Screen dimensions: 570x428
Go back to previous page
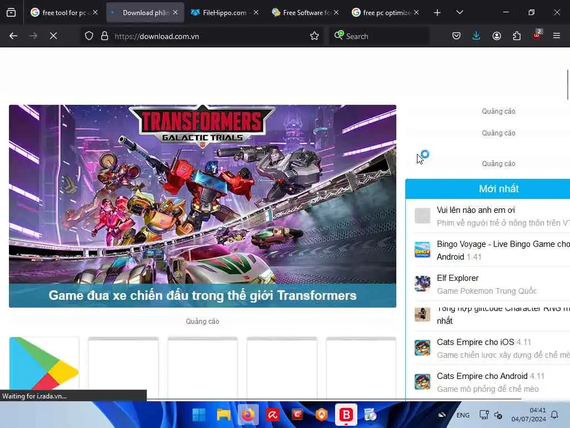pyautogui.click(x=13, y=36)
